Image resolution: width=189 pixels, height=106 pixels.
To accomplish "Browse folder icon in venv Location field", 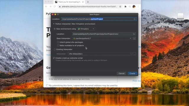I will 134,34.
